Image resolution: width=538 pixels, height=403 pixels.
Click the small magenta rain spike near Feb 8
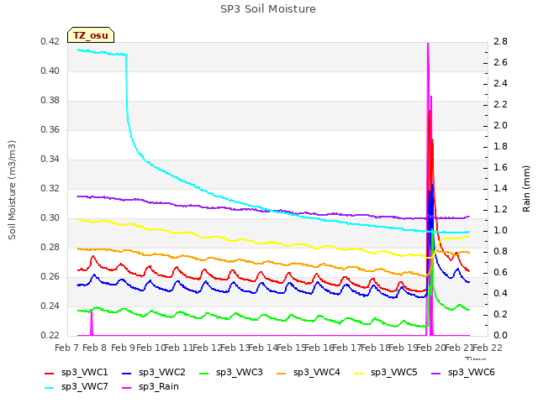(92, 322)
